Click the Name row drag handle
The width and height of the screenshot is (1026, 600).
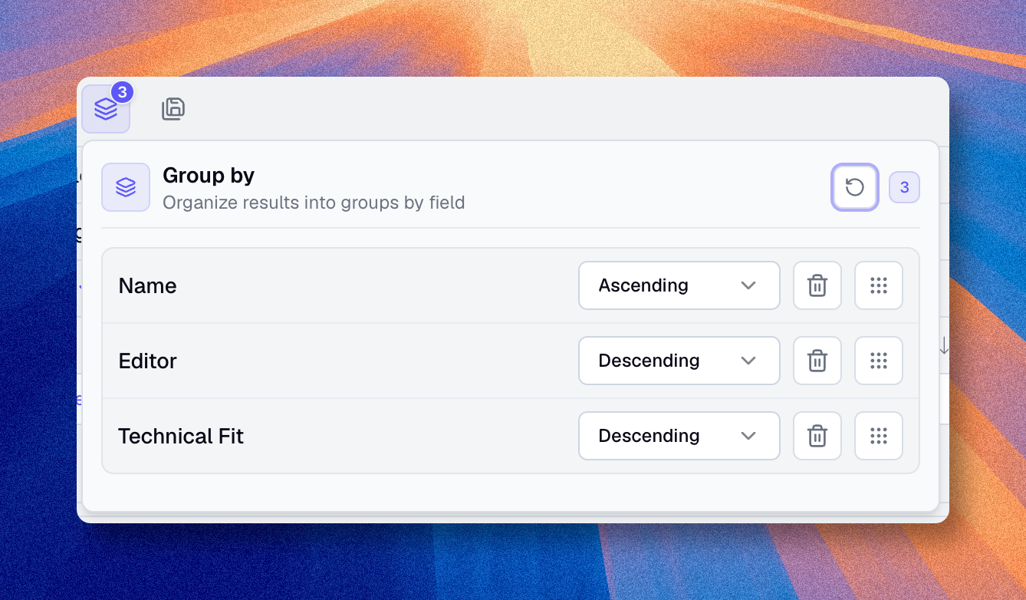coord(879,285)
